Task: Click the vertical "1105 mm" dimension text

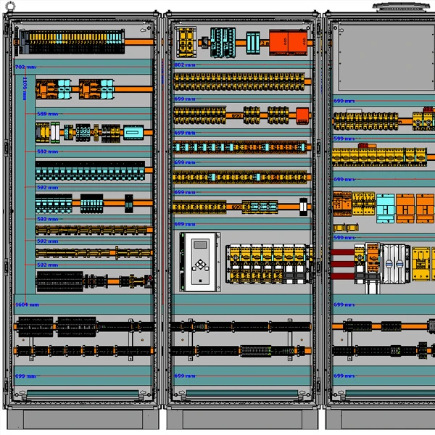Action: [24, 86]
